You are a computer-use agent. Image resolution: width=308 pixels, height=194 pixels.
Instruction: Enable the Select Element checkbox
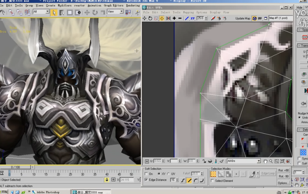[x=212, y=180]
